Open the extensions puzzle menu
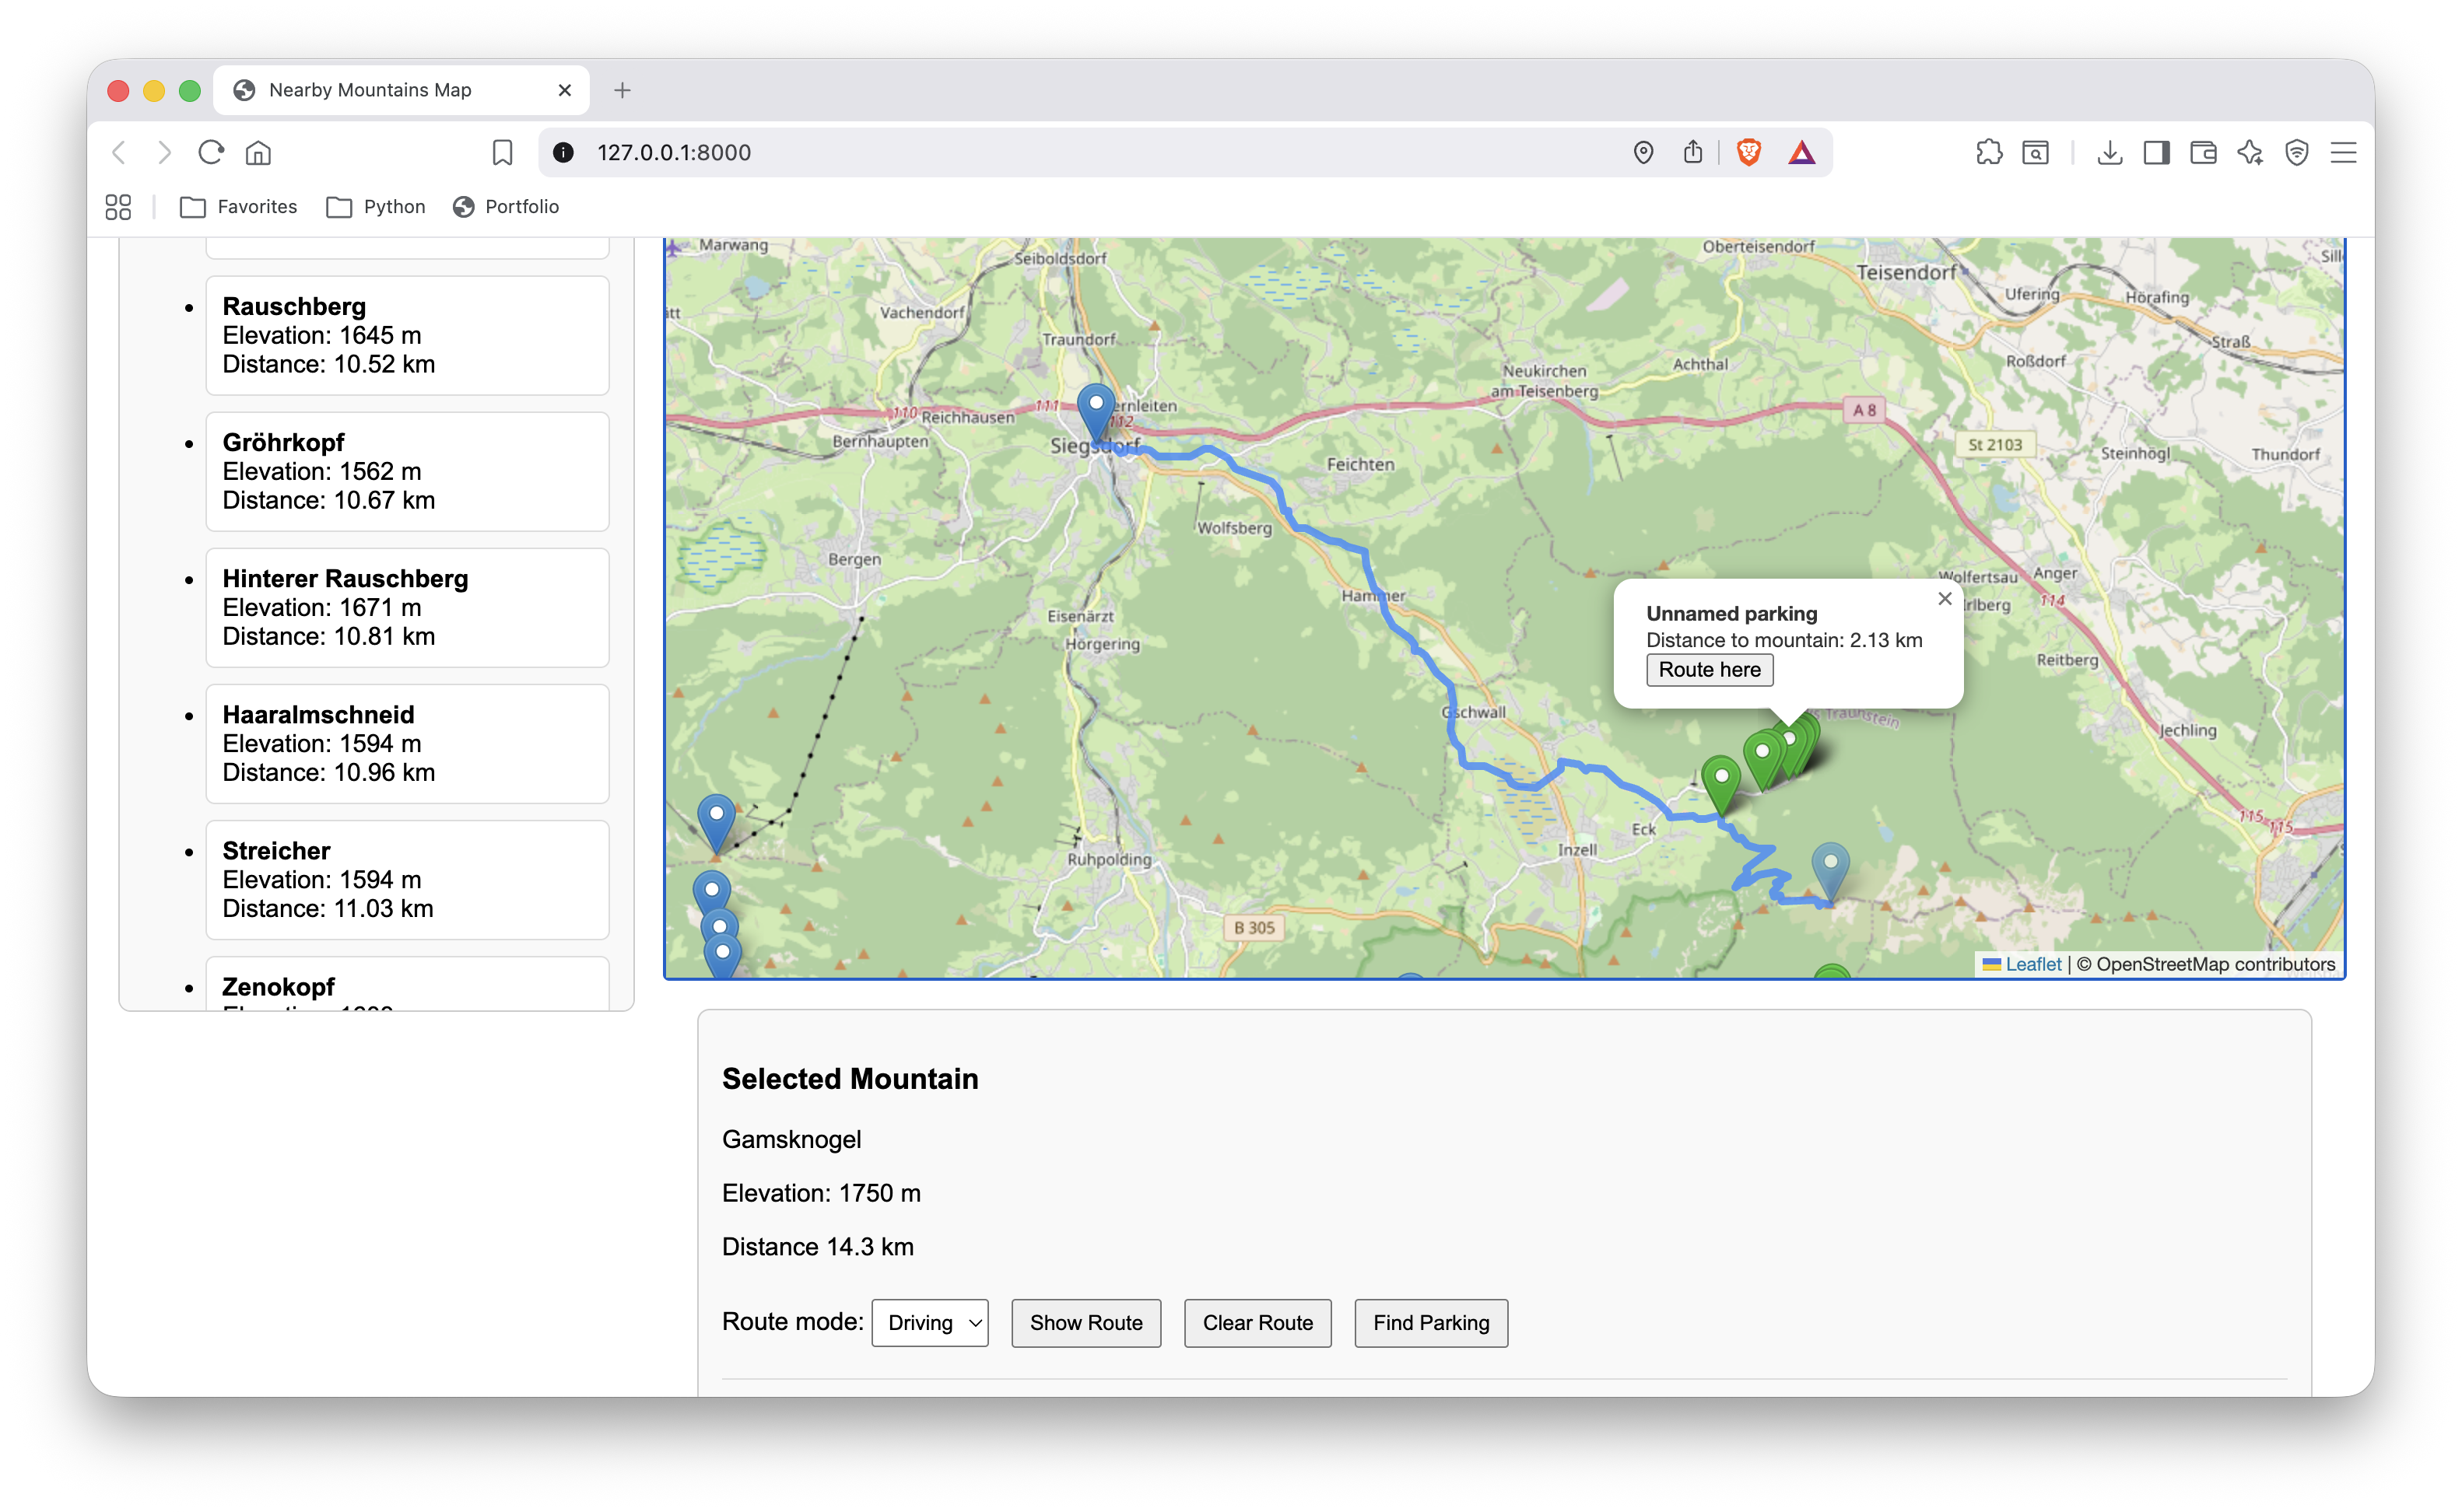 pyautogui.click(x=1989, y=152)
